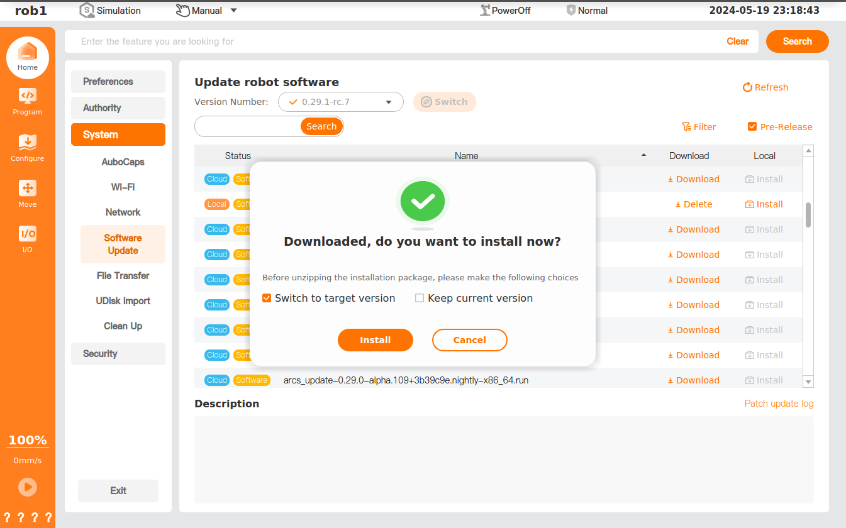Click the Name column sort arrow
The height and width of the screenshot is (528, 846).
(643, 155)
